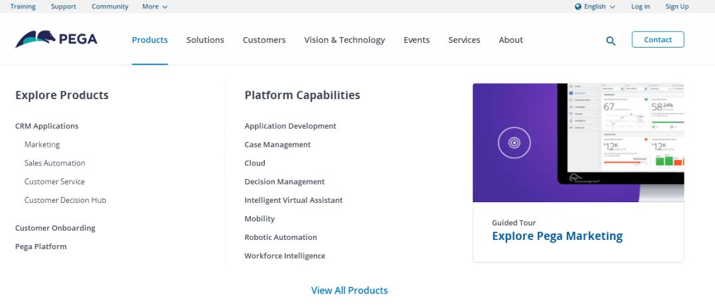Open the Solutions menu
715x306 pixels.
point(205,40)
